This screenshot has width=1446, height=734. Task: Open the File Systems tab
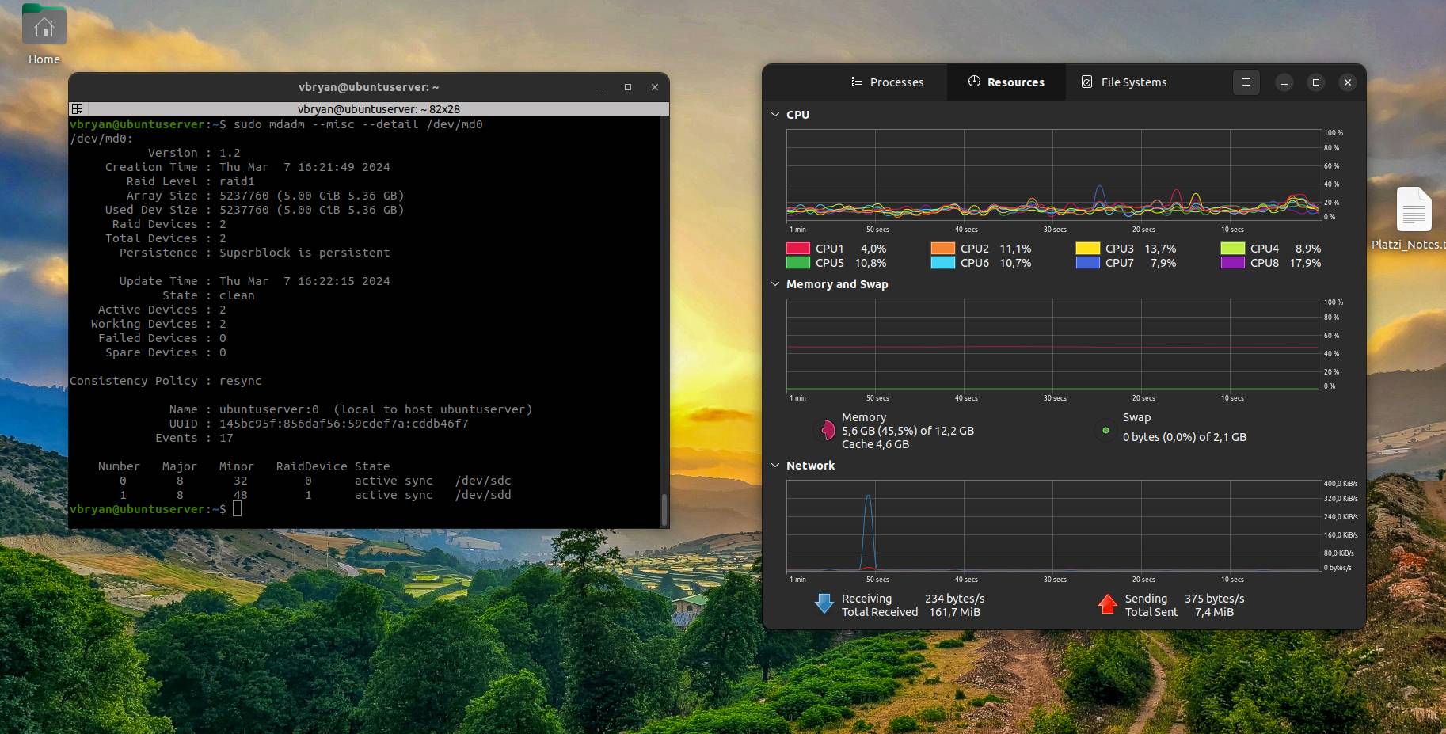tap(1124, 82)
